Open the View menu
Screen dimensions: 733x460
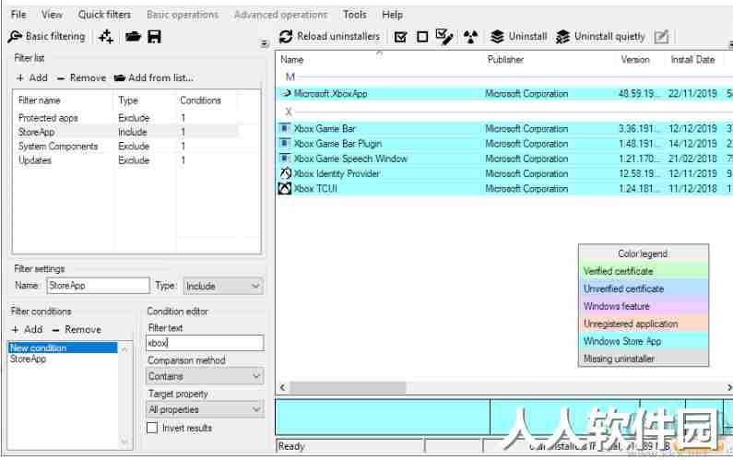52,15
